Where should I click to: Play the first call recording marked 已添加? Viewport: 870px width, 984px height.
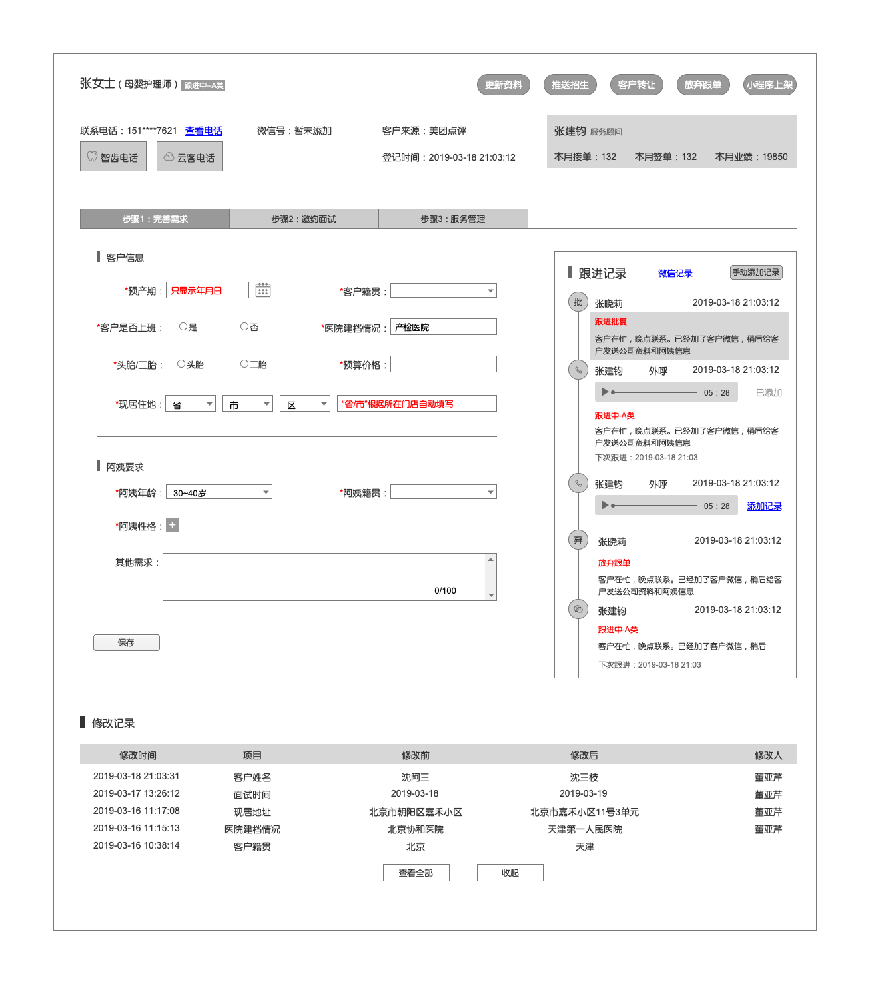pos(604,392)
